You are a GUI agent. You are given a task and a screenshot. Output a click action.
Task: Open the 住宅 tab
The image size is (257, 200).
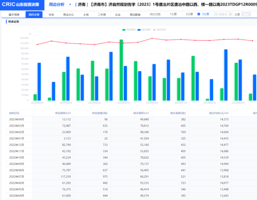click(x=51, y=15)
